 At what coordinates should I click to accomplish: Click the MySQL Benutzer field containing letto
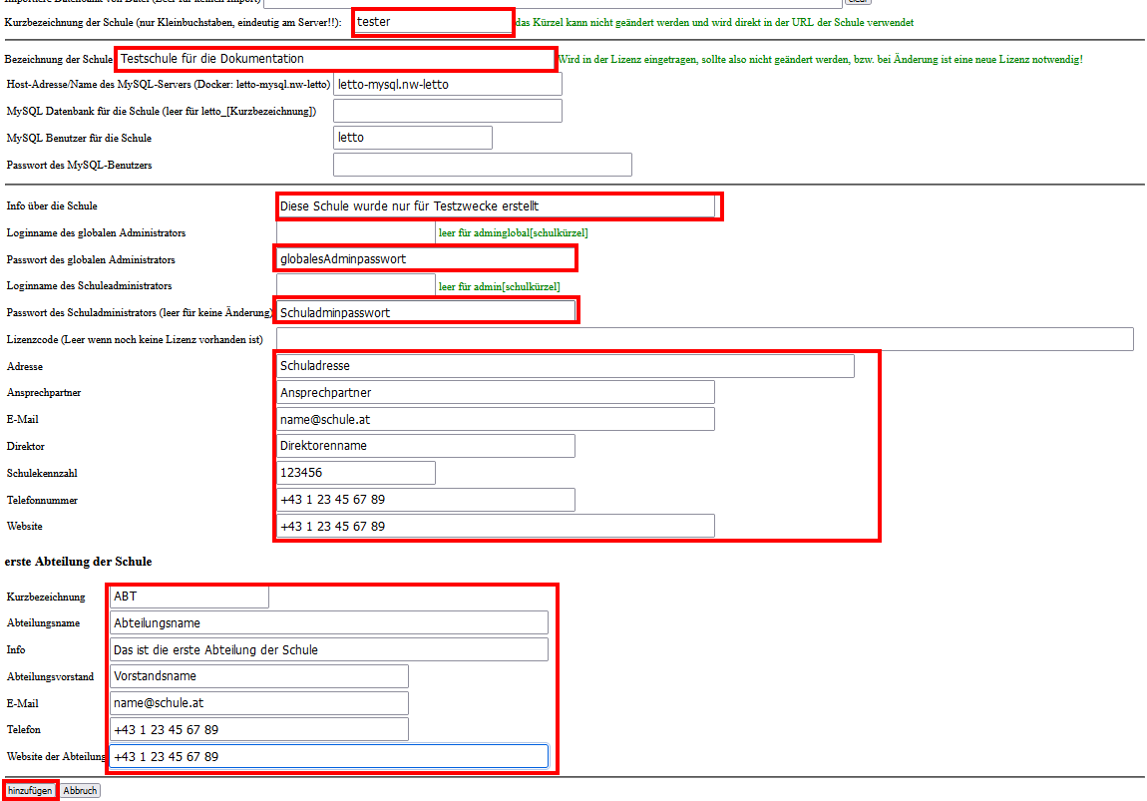click(x=412, y=138)
